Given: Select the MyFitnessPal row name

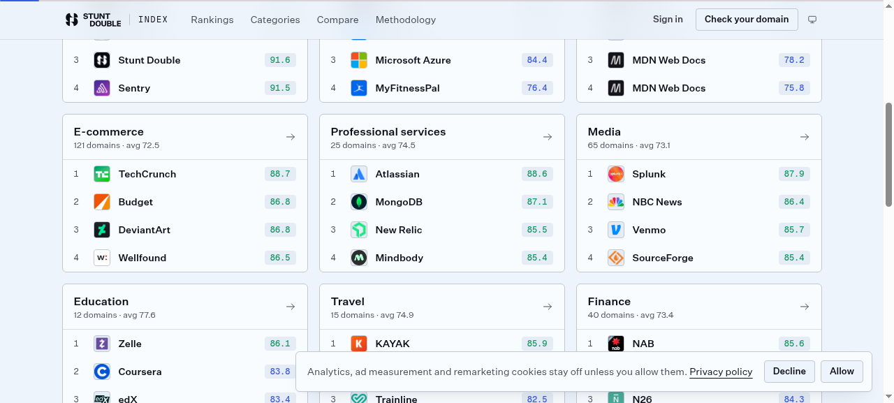Looking at the screenshot, I should [x=408, y=88].
